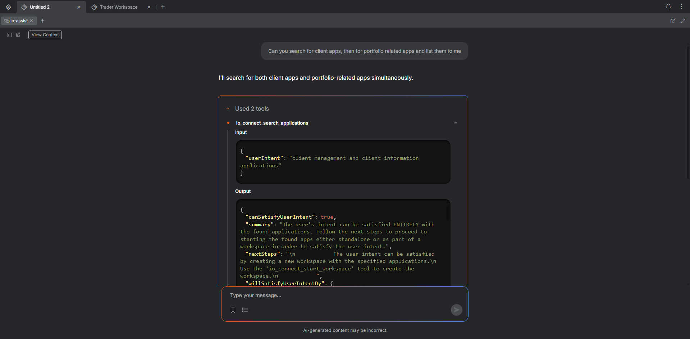Open the list icon in the message box

click(x=245, y=310)
